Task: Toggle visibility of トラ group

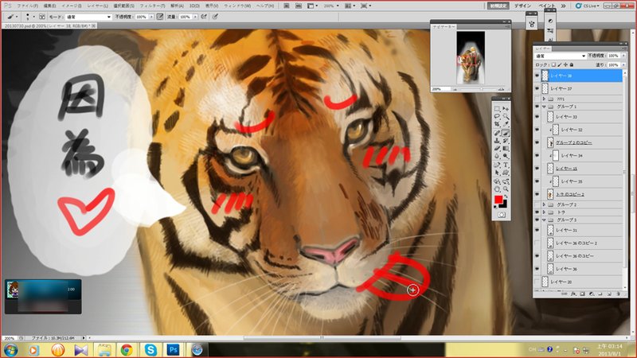Action: coord(537,212)
